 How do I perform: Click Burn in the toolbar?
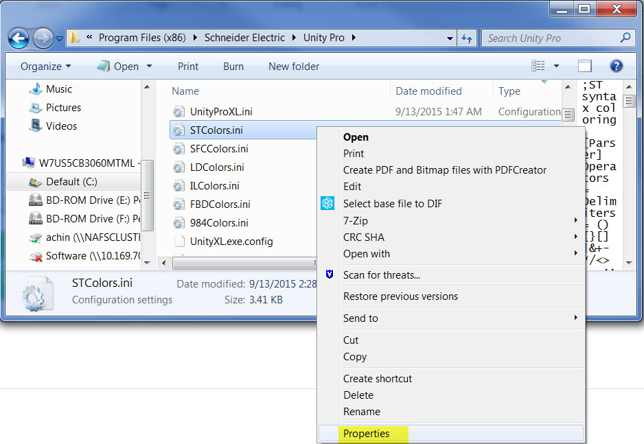(x=233, y=67)
